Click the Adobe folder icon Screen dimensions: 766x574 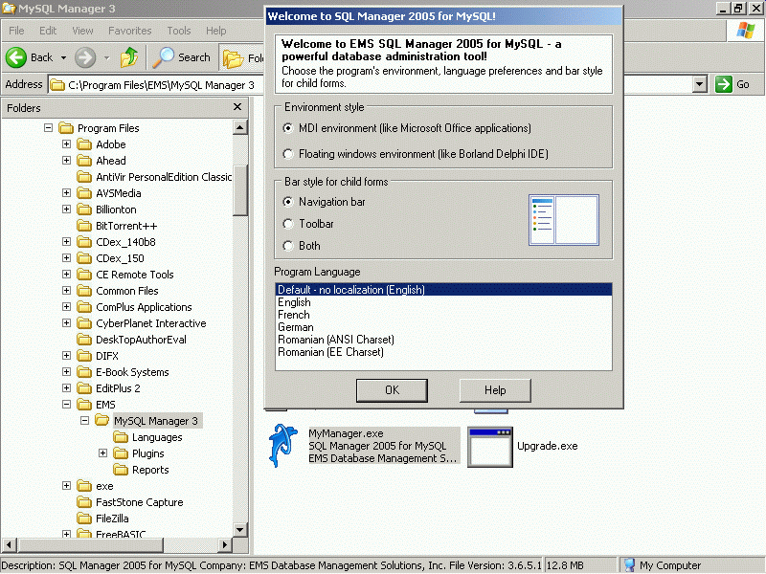(84, 144)
